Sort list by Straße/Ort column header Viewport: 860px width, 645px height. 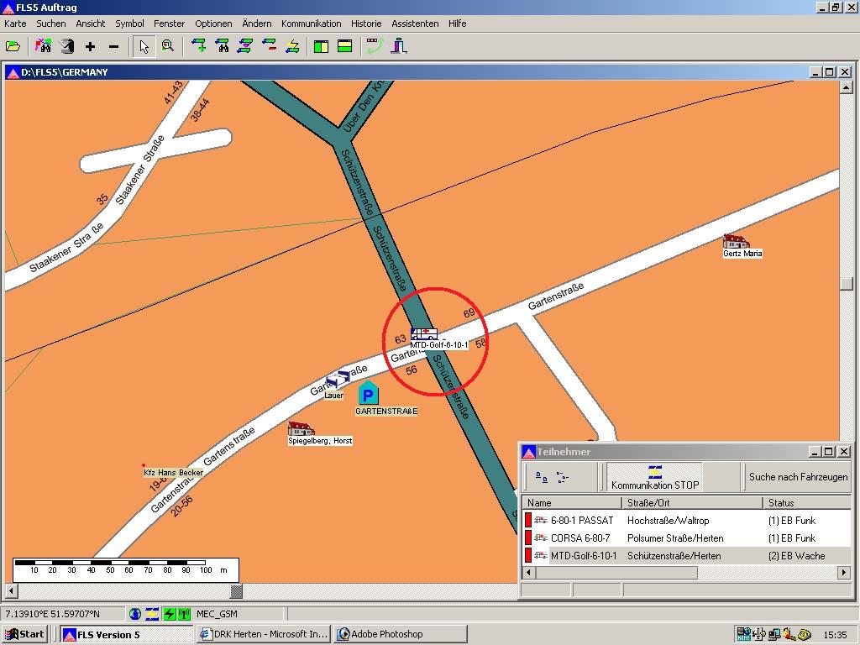pyautogui.click(x=692, y=502)
